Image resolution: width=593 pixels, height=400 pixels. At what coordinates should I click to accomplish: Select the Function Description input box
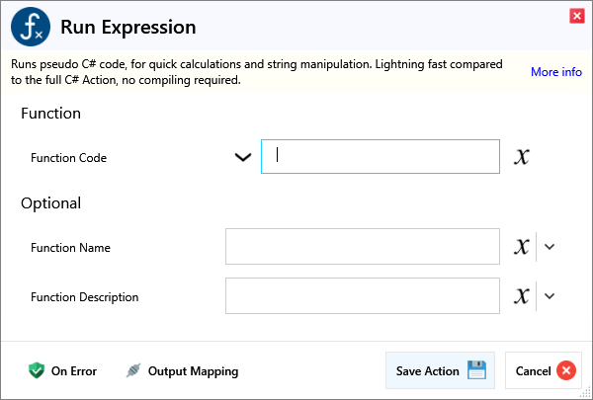[x=362, y=296]
